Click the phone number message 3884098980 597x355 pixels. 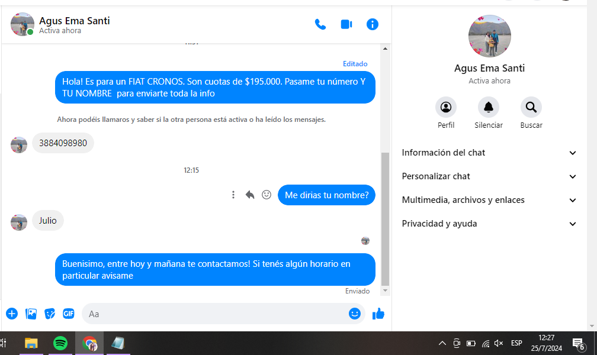(63, 143)
